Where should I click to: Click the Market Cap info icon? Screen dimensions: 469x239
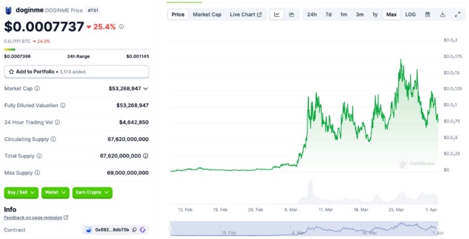tap(37, 89)
